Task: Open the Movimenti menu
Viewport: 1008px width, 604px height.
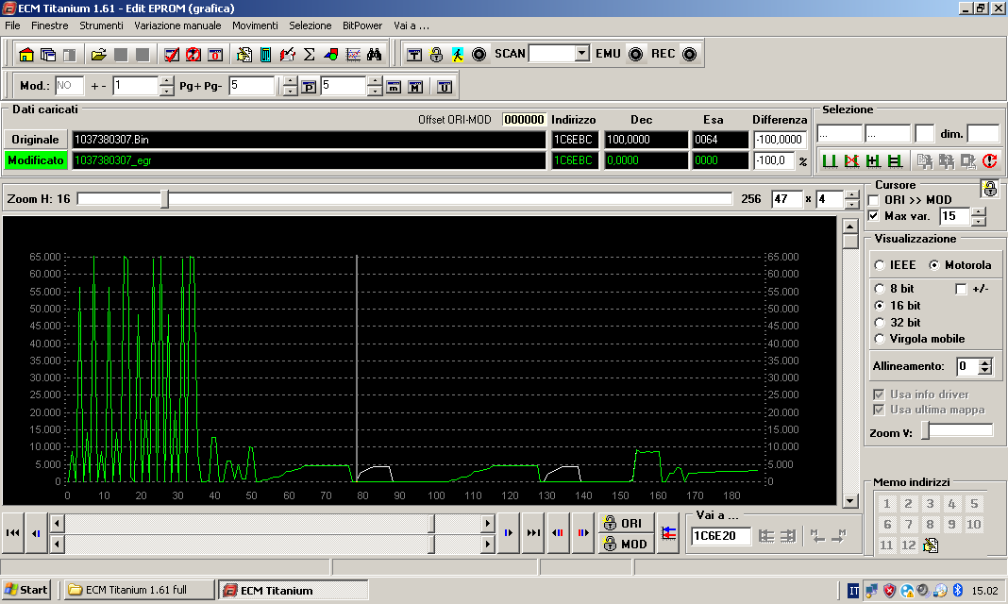Action: pos(255,25)
